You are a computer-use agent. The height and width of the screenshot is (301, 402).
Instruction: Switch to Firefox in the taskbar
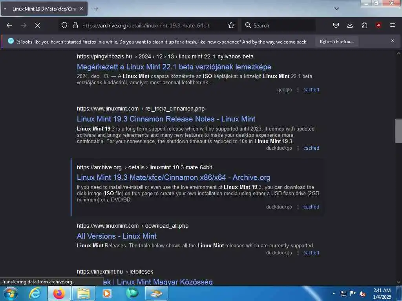point(59,293)
